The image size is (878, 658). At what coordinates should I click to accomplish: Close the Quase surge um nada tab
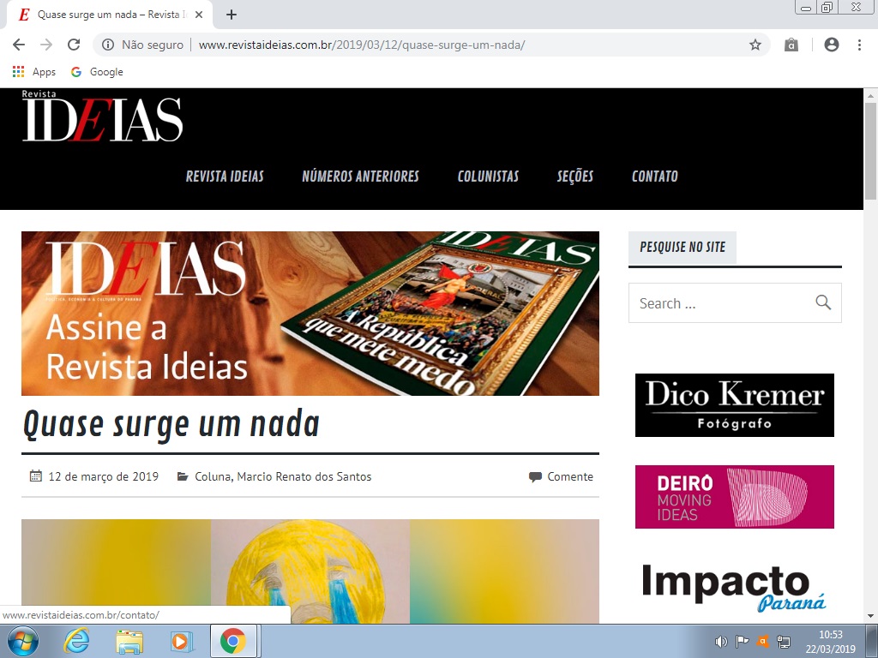click(x=199, y=15)
